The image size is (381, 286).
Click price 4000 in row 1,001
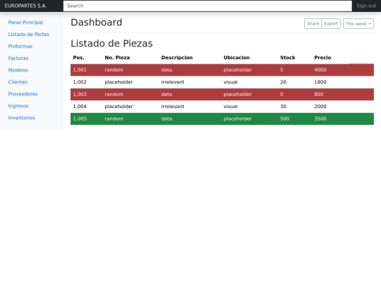tap(320, 70)
